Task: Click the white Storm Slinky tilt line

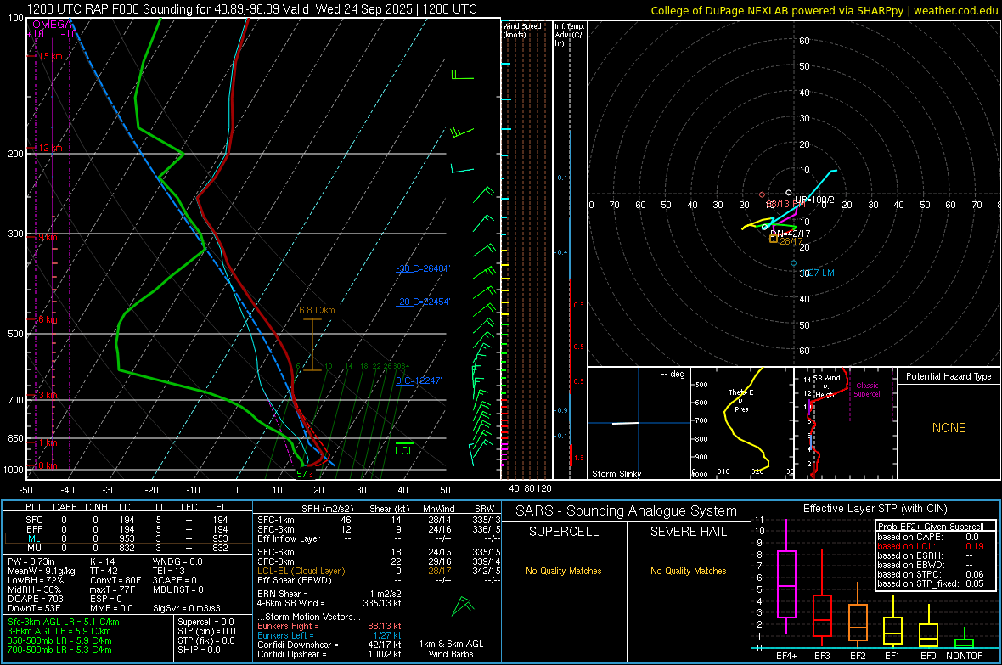Action: click(626, 423)
